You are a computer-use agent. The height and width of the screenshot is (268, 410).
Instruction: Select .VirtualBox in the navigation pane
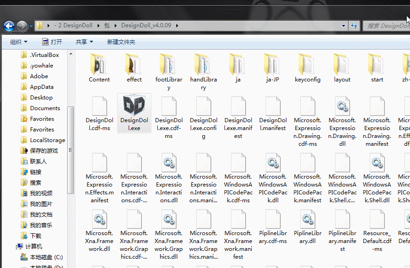click(x=44, y=55)
